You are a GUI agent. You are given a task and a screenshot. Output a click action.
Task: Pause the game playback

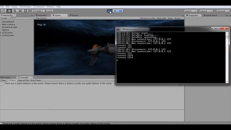click(115, 11)
